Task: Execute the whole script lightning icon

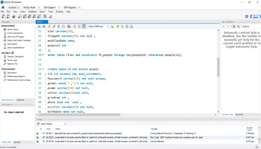Action: (x=49, y=26)
